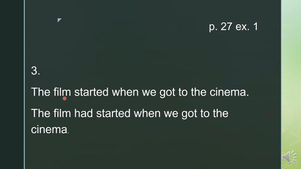The height and width of the screenshot is (169, 301).
Task: Click "started" in the second sentence
Action: coord(113,113)
